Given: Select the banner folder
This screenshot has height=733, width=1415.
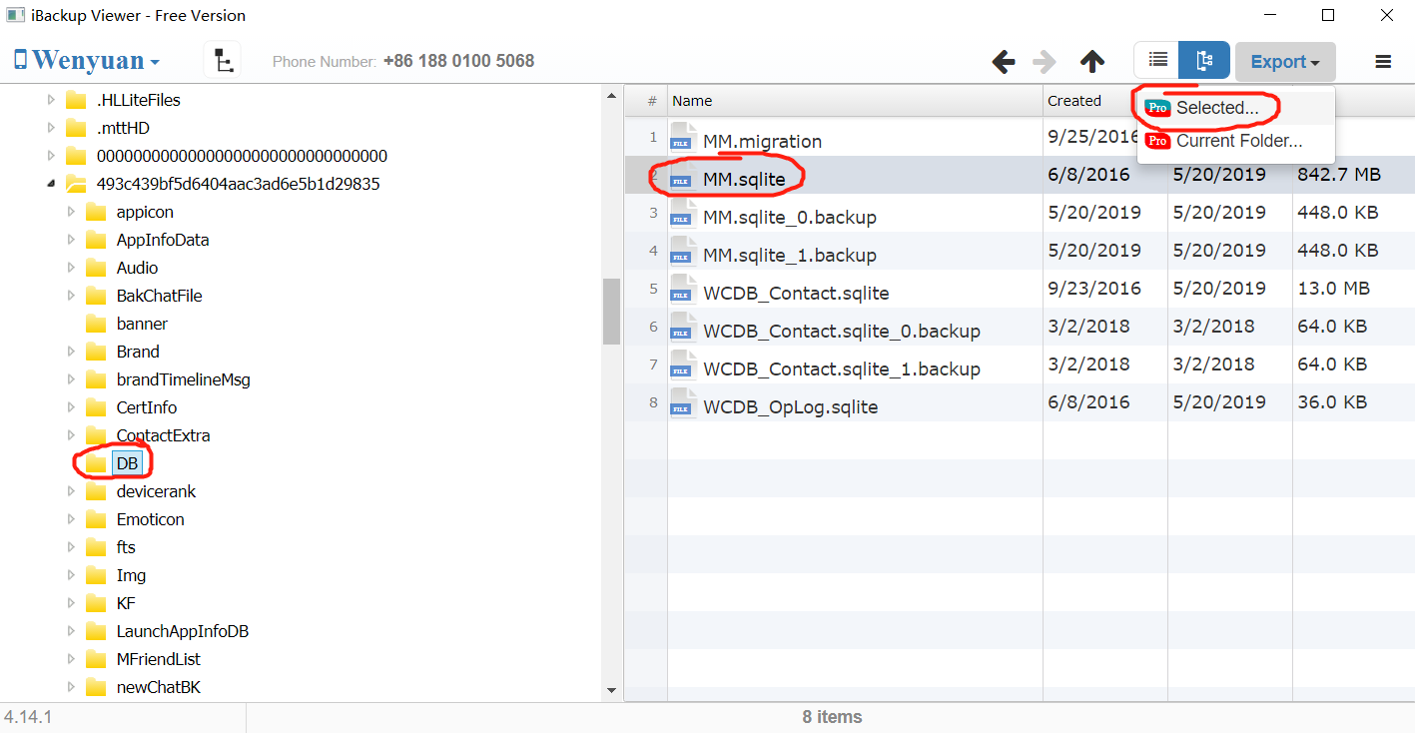Looking at the screenshot, I should tap(142, 324).
